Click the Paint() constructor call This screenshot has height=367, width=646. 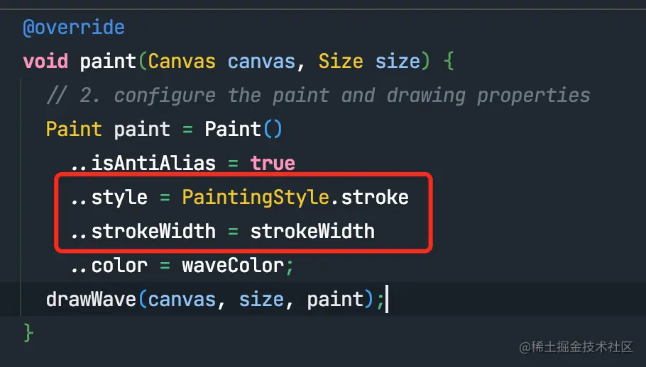243,129
